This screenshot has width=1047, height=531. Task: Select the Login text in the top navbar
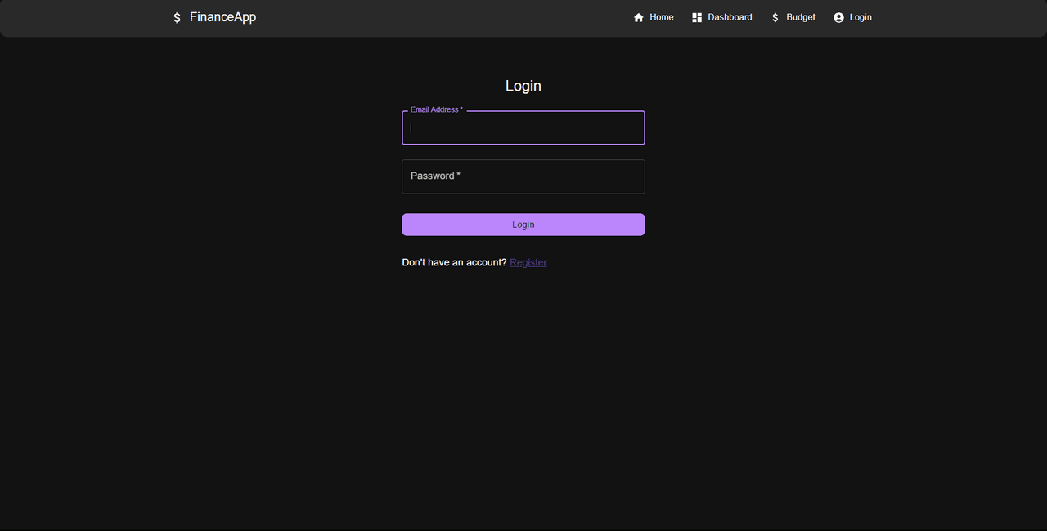861,17
